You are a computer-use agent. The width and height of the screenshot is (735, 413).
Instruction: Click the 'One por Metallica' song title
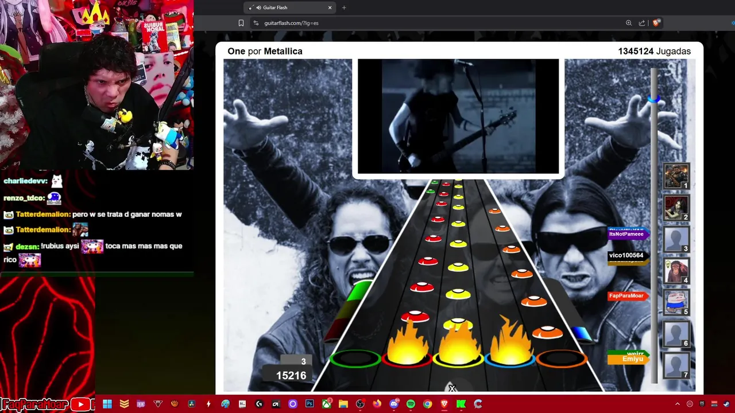pyautogui.click(x=265, y=51)
